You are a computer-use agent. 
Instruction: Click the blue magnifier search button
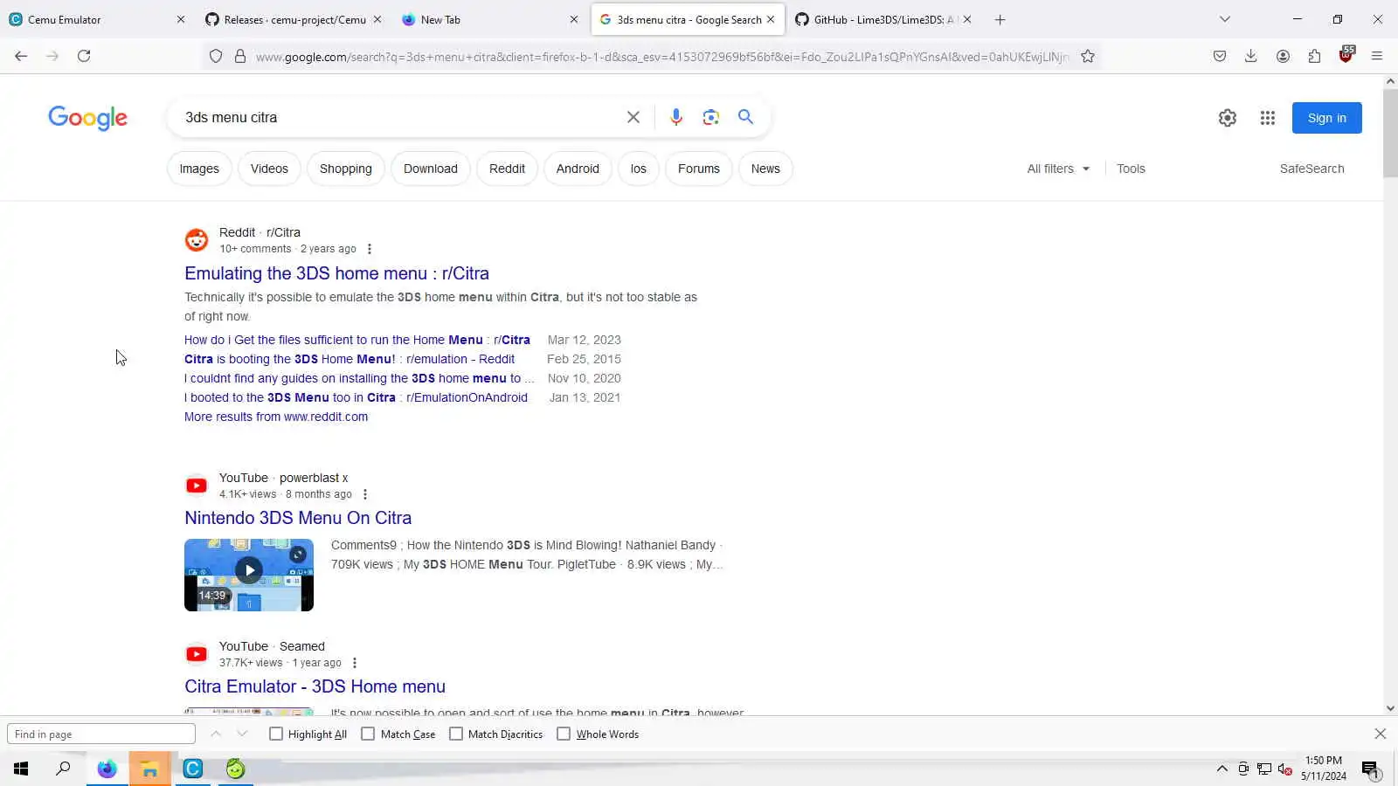[745, 117]
